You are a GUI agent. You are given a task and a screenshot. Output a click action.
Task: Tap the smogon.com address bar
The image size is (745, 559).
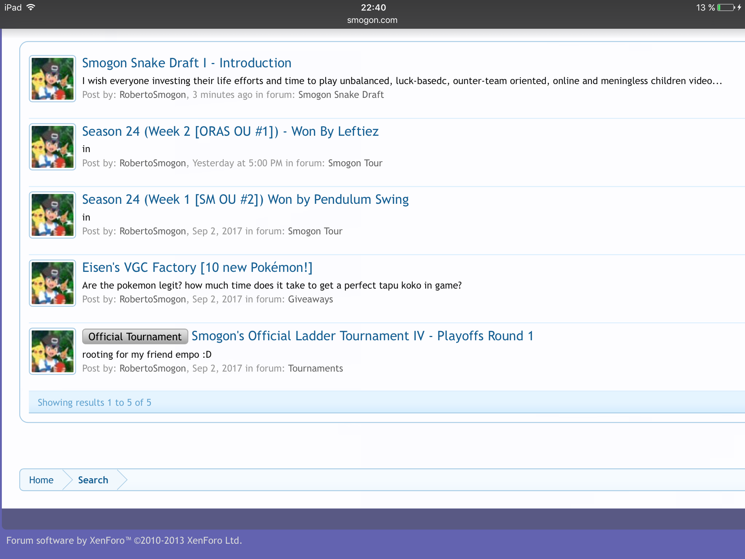click(372, 20)
